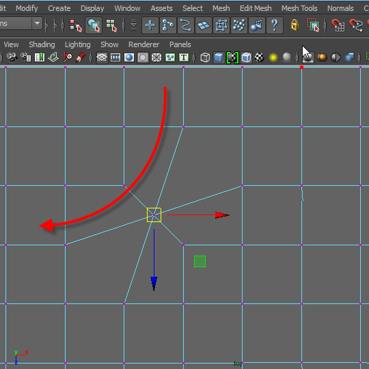
Task: Click the 2D Pan/Zoom icon
Action: [67, 57]
